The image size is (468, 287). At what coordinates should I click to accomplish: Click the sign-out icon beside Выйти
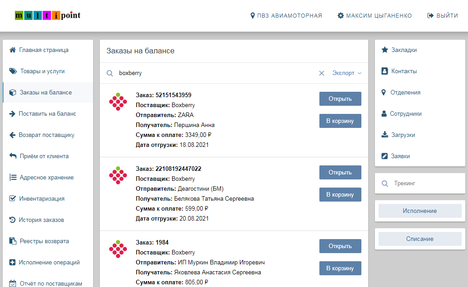coord(431,15)
